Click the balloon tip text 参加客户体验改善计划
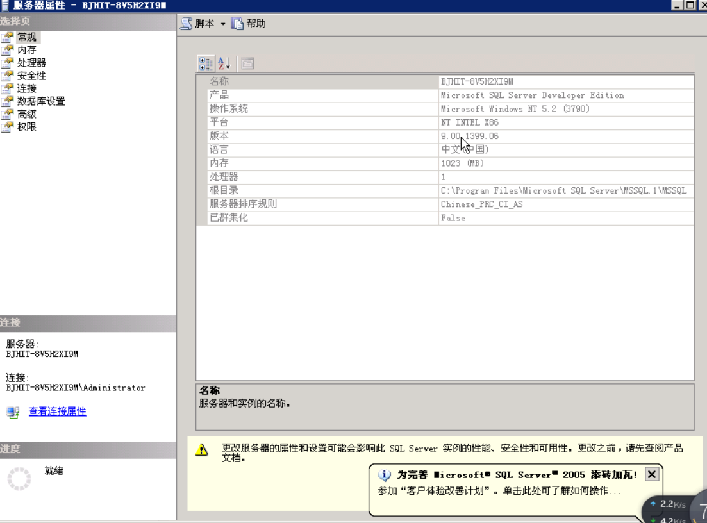The width and height of the screenshot is (707, 523). coord(499,490)
